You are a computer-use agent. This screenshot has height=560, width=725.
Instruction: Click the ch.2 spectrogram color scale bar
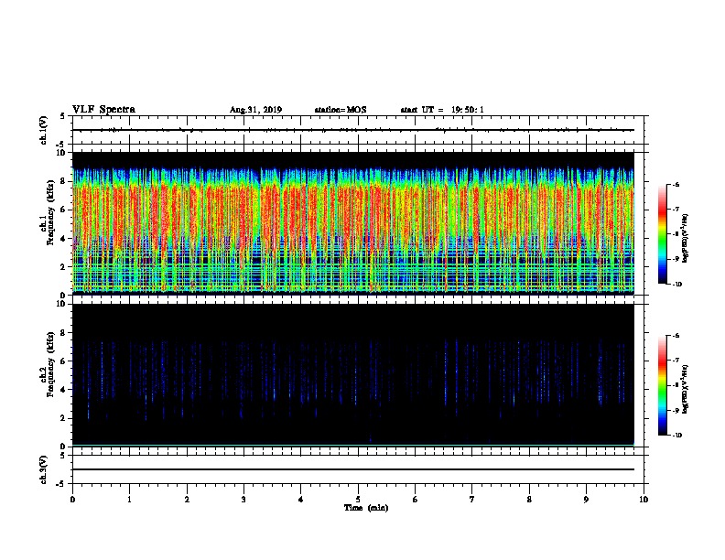tap(662, 385)
